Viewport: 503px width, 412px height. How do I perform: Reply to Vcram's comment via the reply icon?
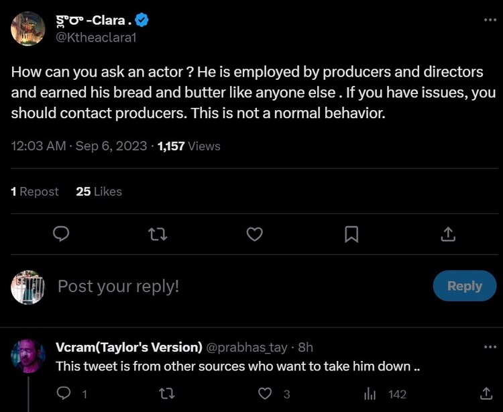(64, 394)
